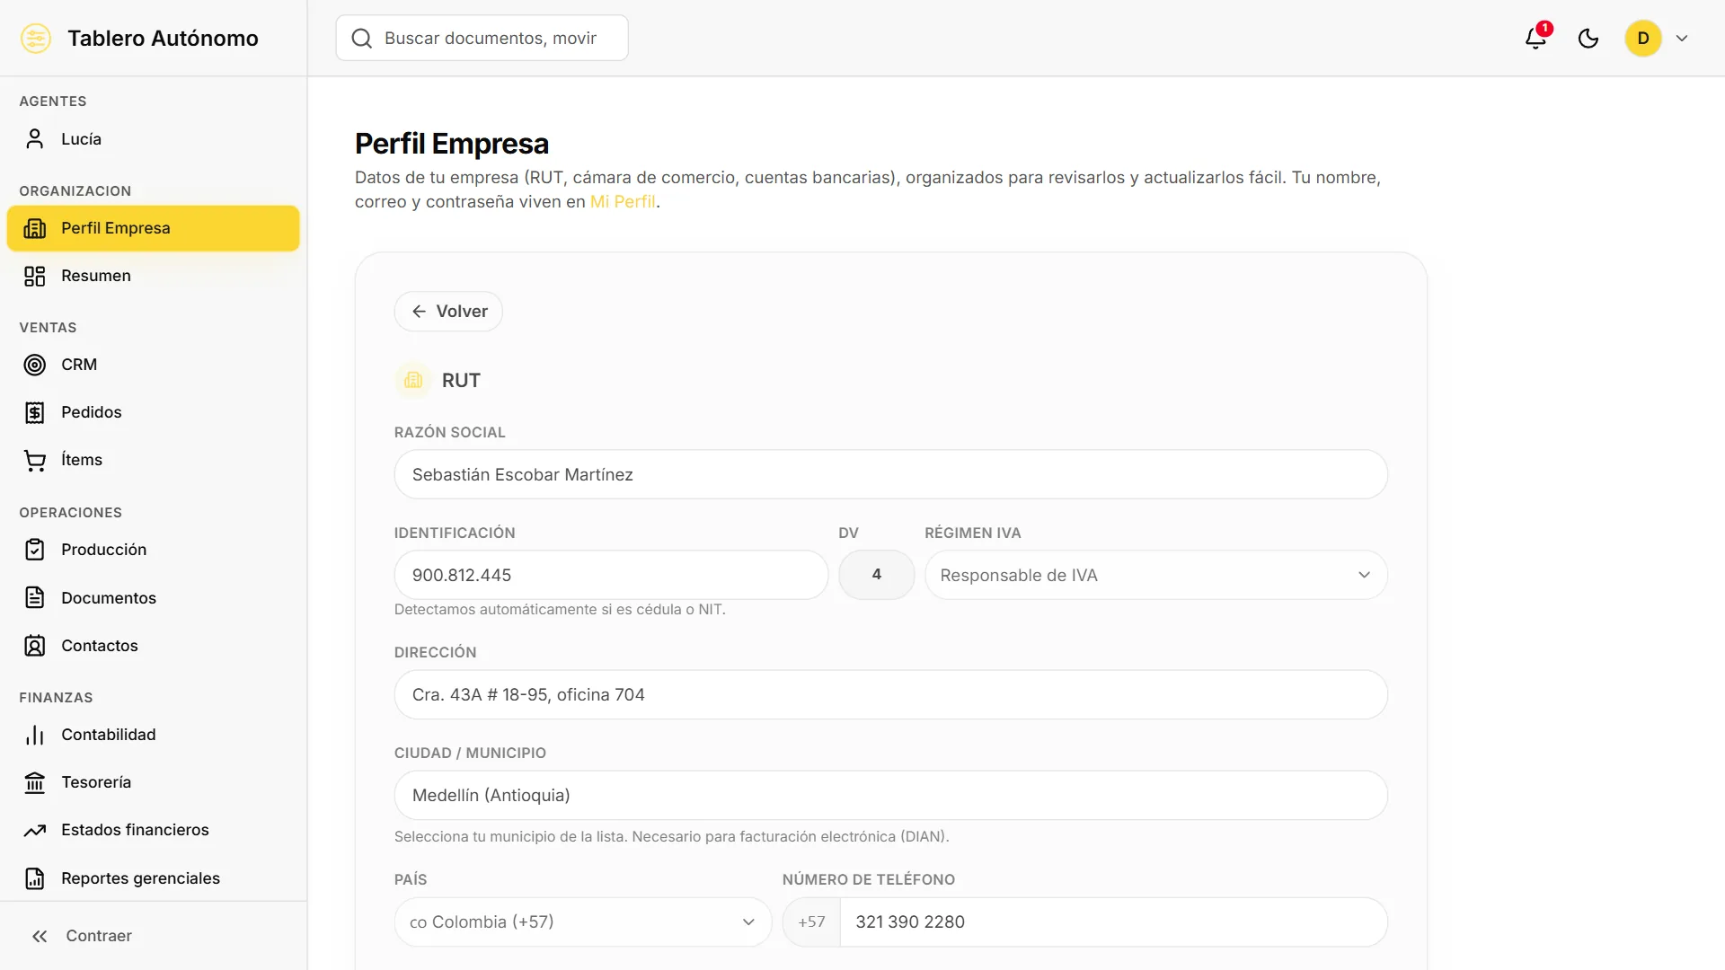This screenshot has width=1725, height=970.
Task: Click the Tablero Autónomo logo icon
Action: (36, 38)
